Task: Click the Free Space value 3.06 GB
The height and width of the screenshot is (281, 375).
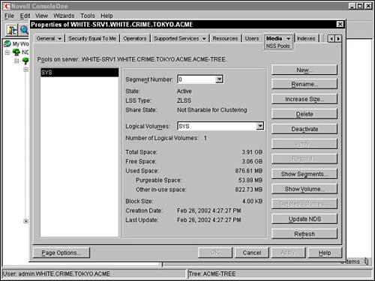Action: click(x=252, y=162)
